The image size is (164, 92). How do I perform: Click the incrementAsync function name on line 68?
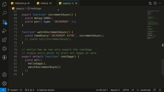click(59, 15)
